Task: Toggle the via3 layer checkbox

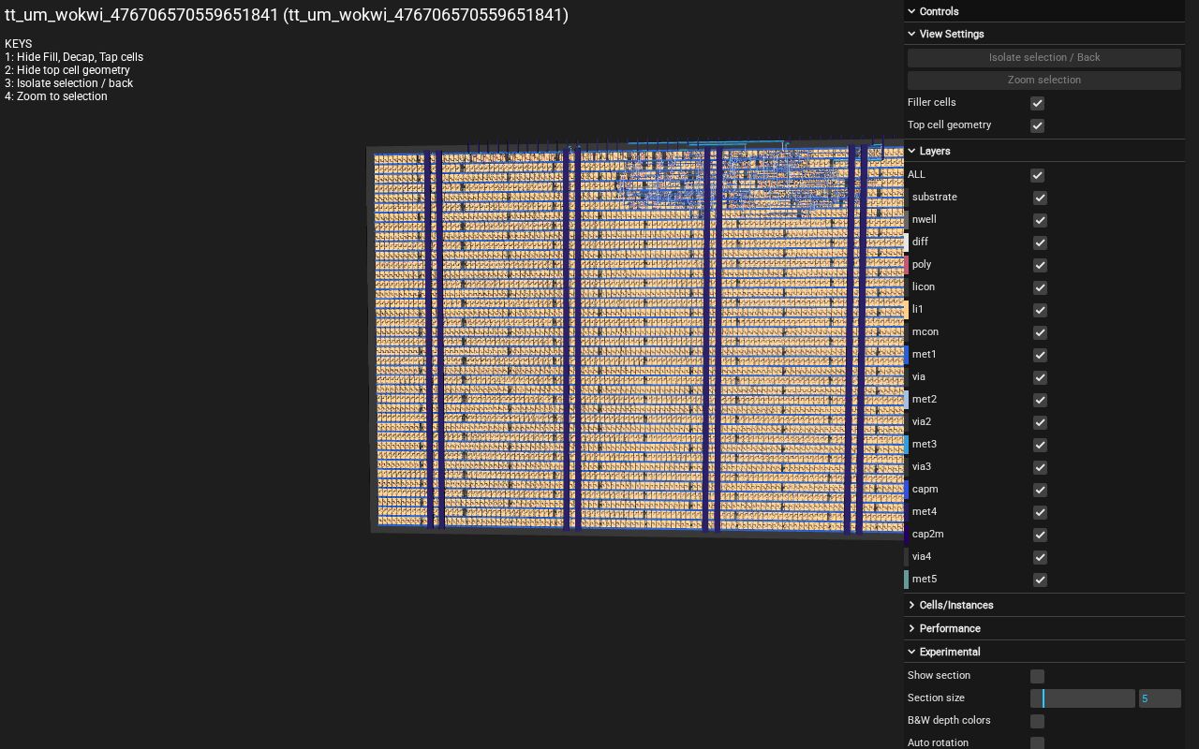Action: point(1040,467)
